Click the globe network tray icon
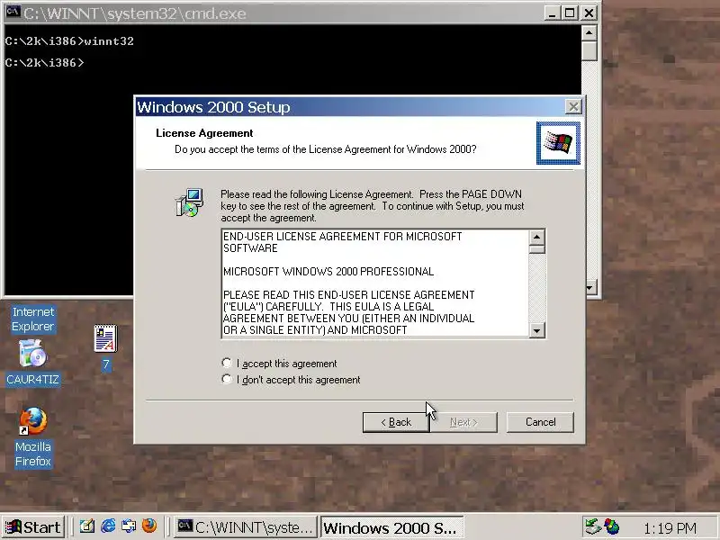Viewport: 720px width, 540px height. 612,526
